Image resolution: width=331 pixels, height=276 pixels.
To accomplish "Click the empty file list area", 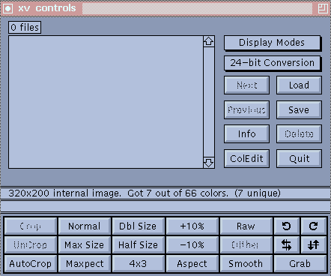I will (106, 102).
